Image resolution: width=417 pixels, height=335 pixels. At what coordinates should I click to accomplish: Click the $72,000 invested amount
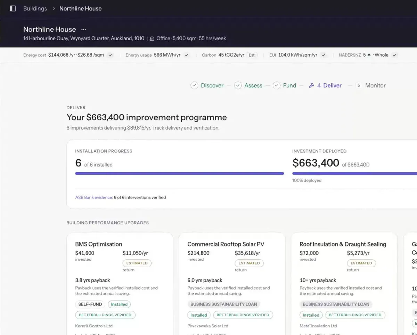[309, 253]
